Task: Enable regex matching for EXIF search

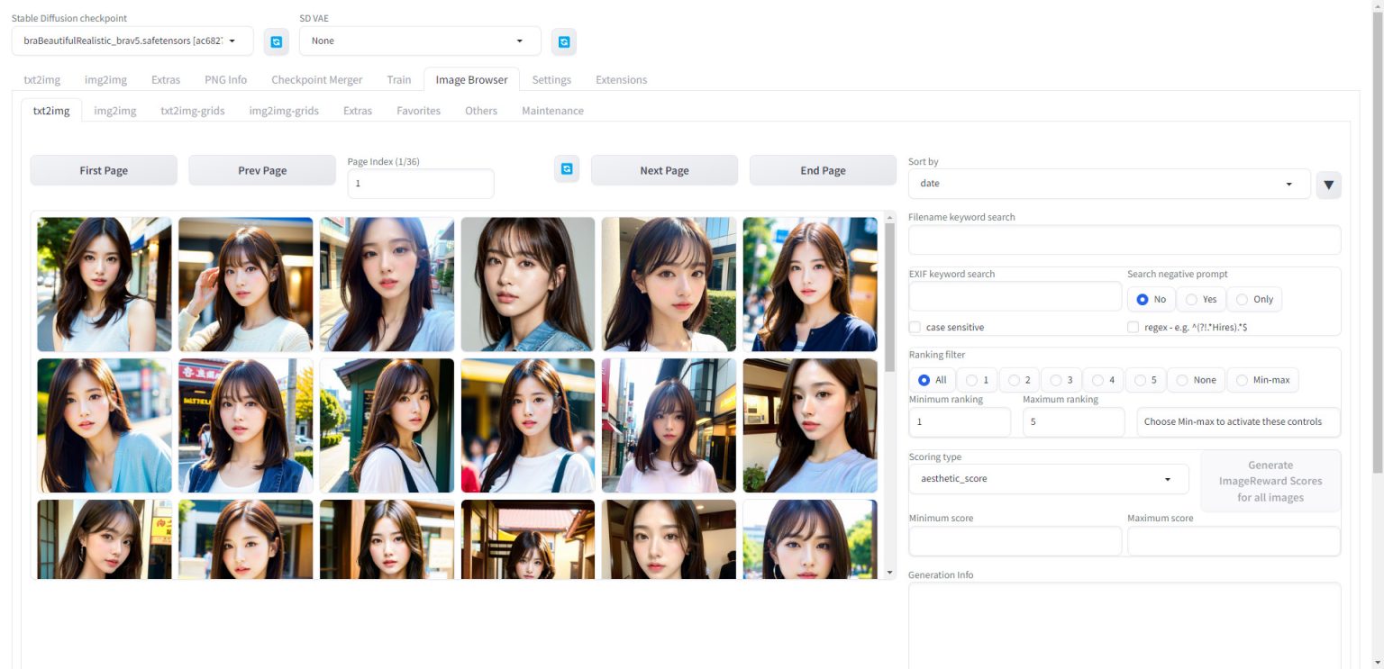Action: click(x=1133, y=327)
